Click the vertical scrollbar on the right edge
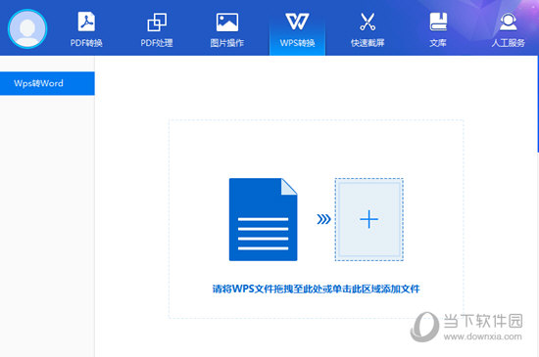This screenshot has height=357, width=539. (538, 103)
